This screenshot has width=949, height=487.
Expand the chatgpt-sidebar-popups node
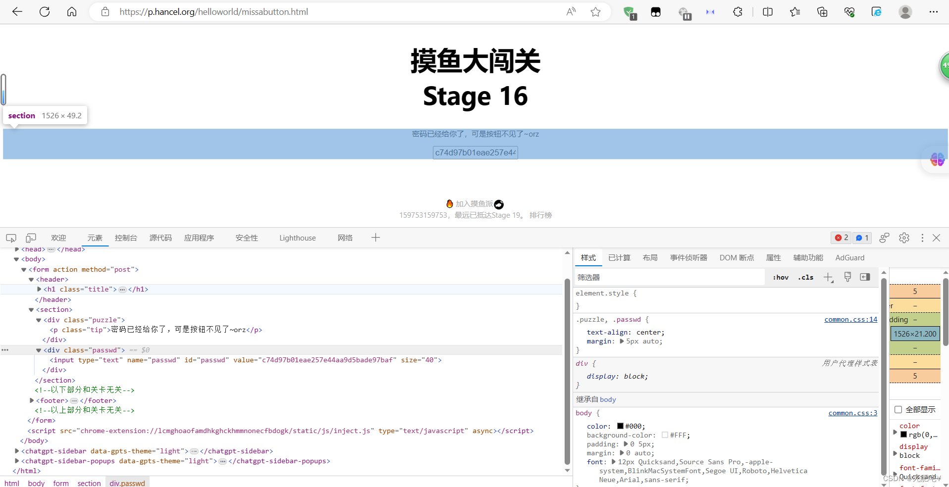pyautogui.click(x=17, y=461)
